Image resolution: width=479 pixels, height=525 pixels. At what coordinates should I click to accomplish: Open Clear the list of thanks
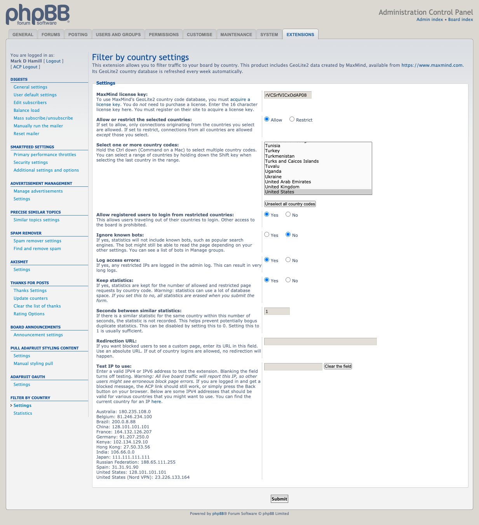coord(37,306)
